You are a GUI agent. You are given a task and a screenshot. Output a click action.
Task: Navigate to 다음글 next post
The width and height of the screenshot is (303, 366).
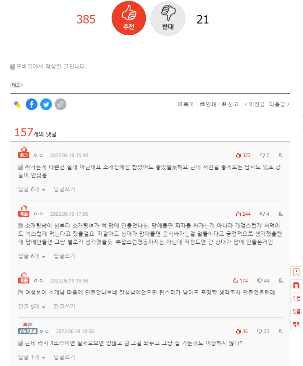[279, 104]
